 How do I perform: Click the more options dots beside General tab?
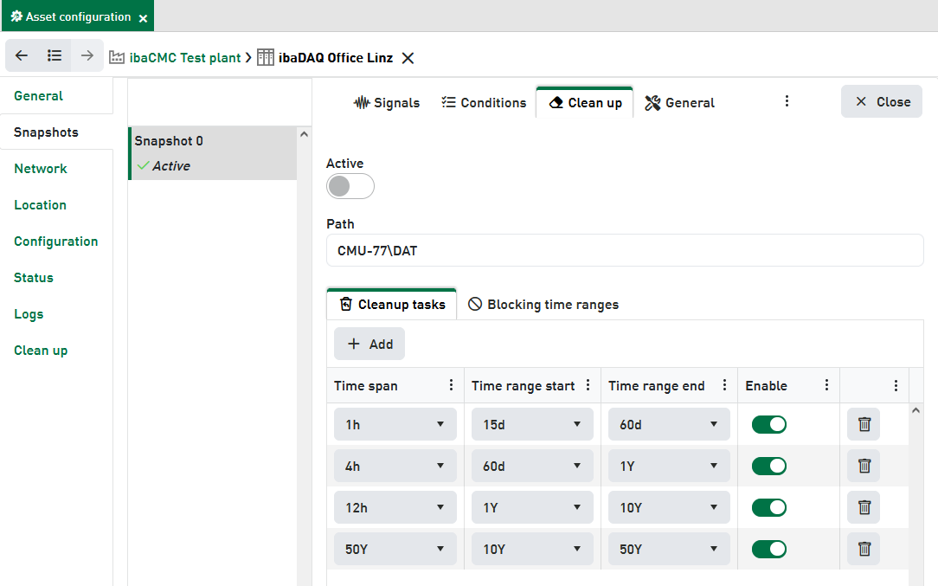pyautogui.click(x=787, y=101)
